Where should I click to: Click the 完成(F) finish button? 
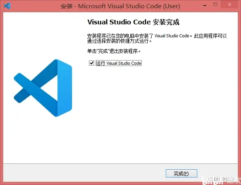pos(182,174)
